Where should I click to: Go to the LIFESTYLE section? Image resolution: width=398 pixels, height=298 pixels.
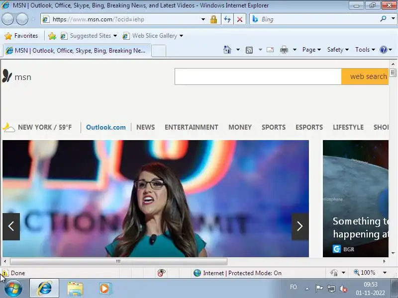pyautogui.click(x=348, y=127)
